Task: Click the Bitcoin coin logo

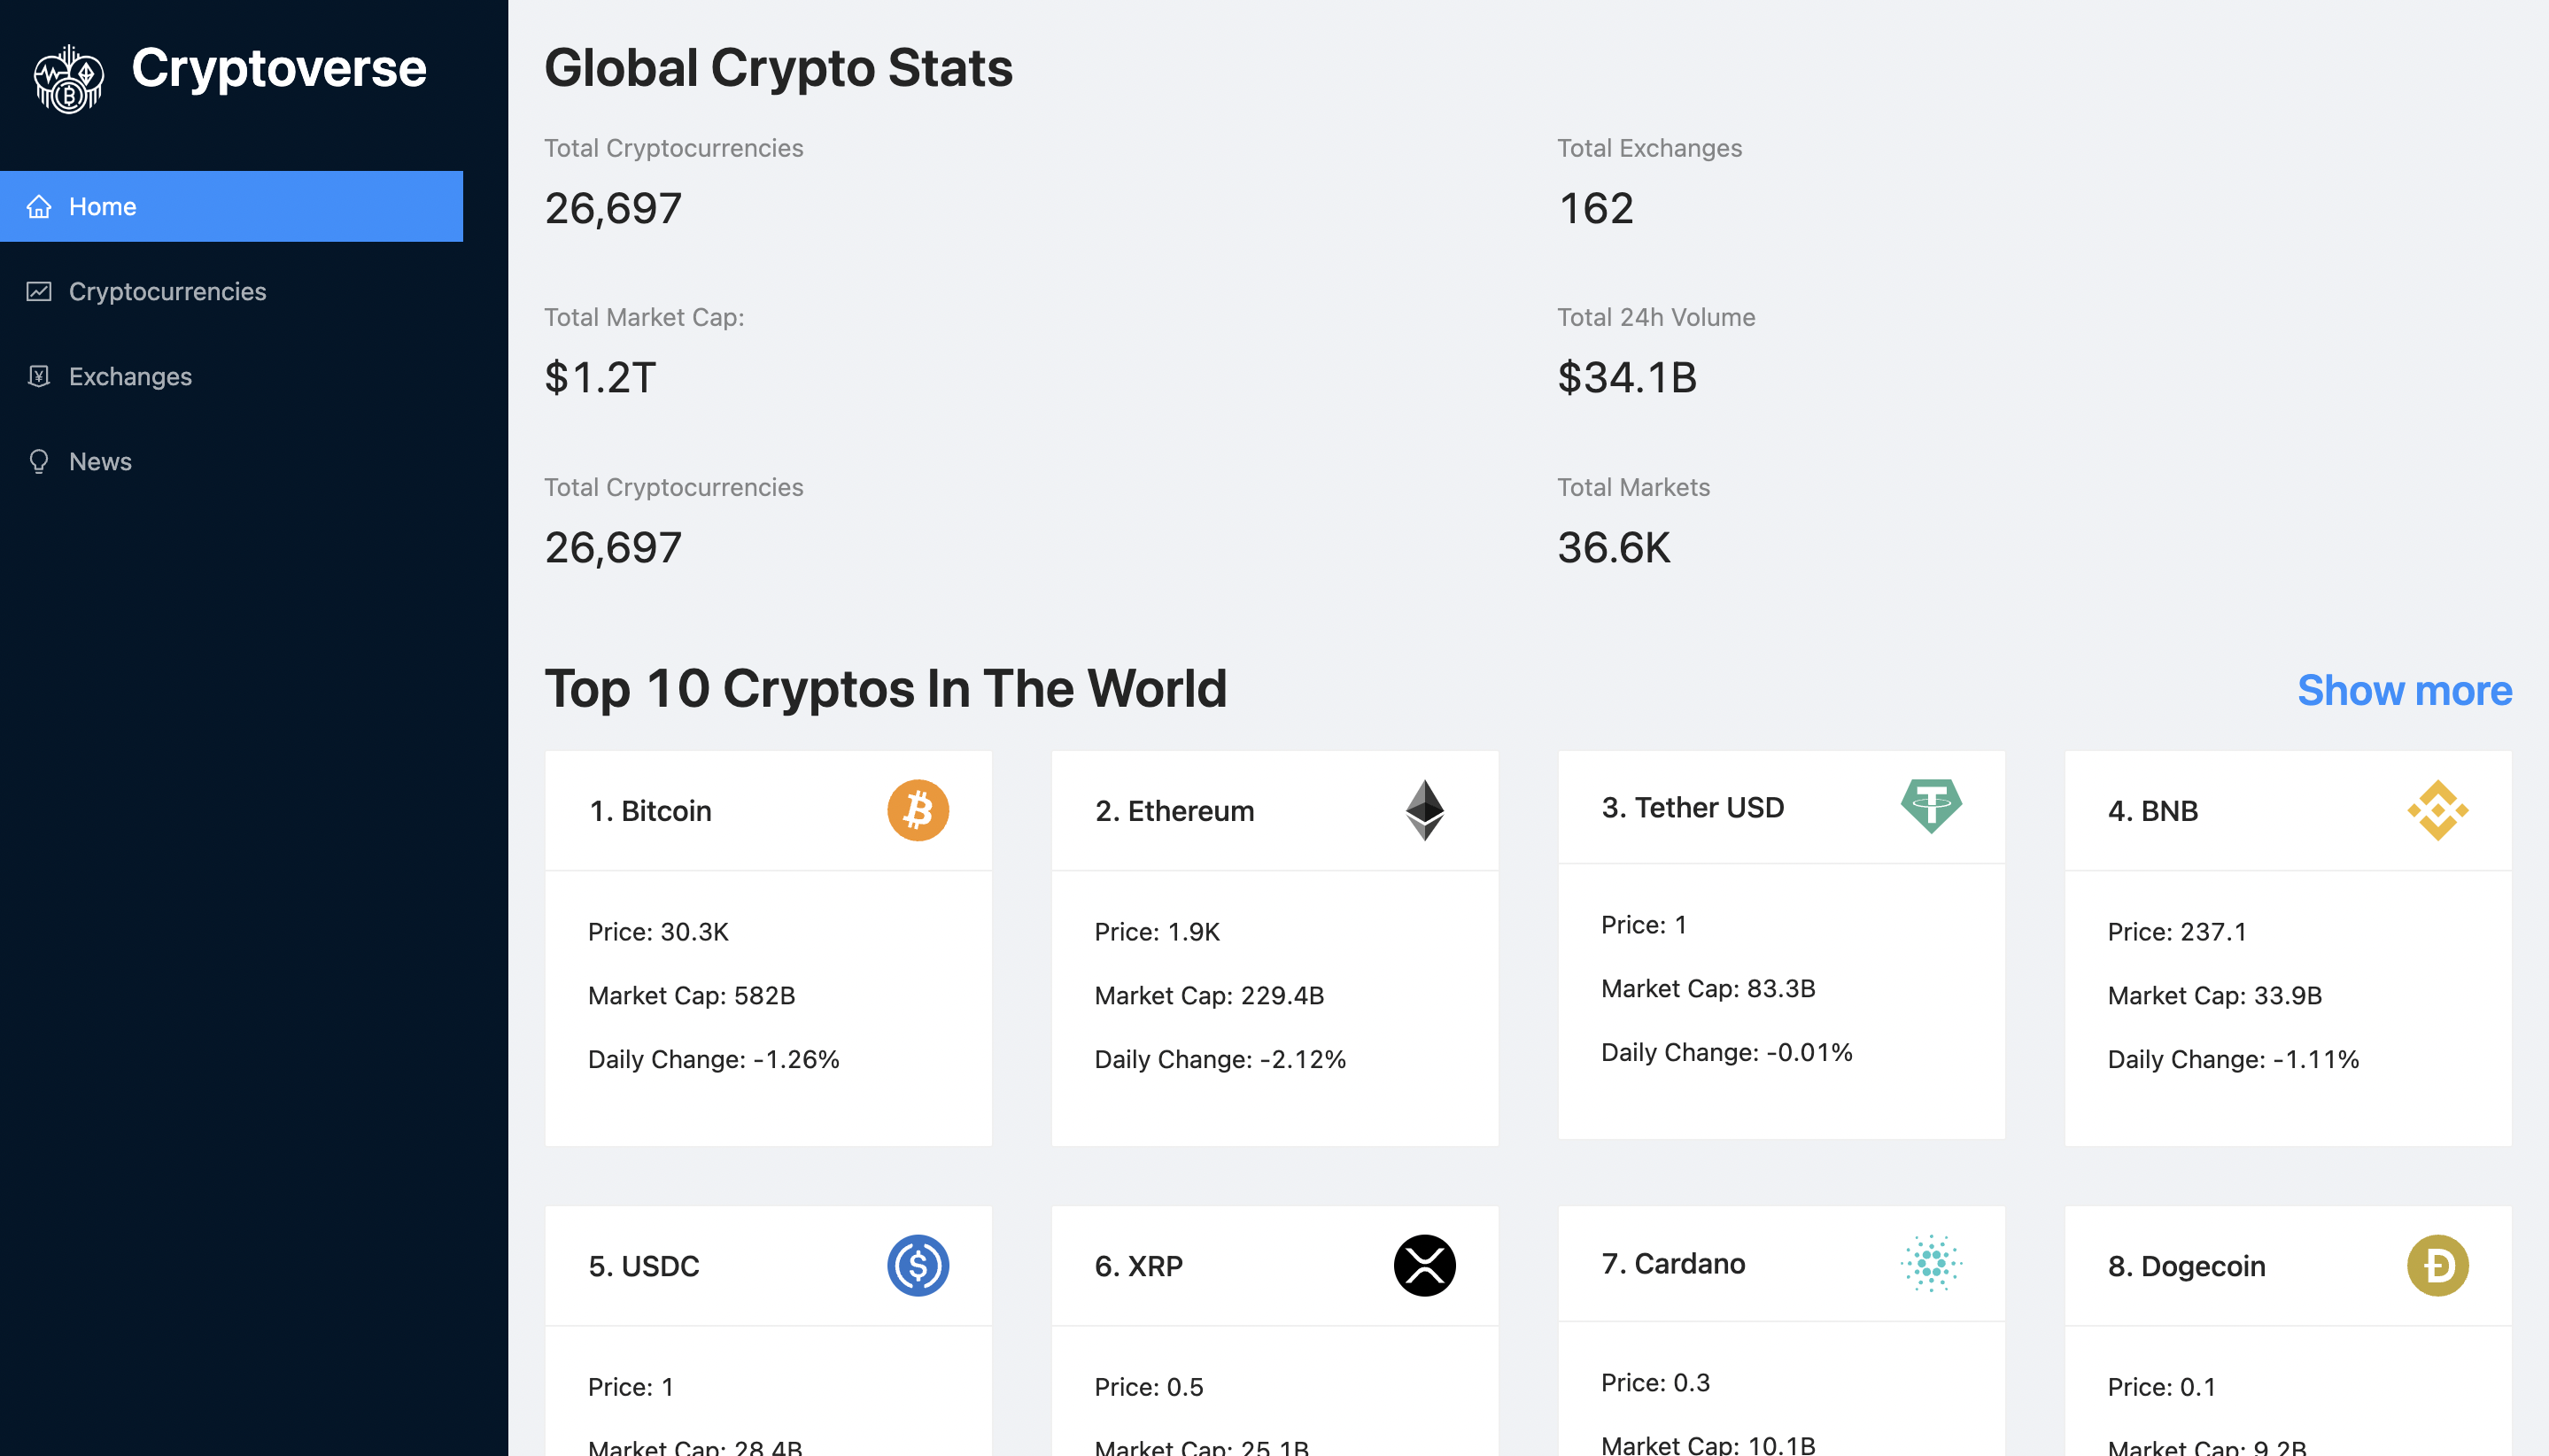Action: (x=917, y=810)
